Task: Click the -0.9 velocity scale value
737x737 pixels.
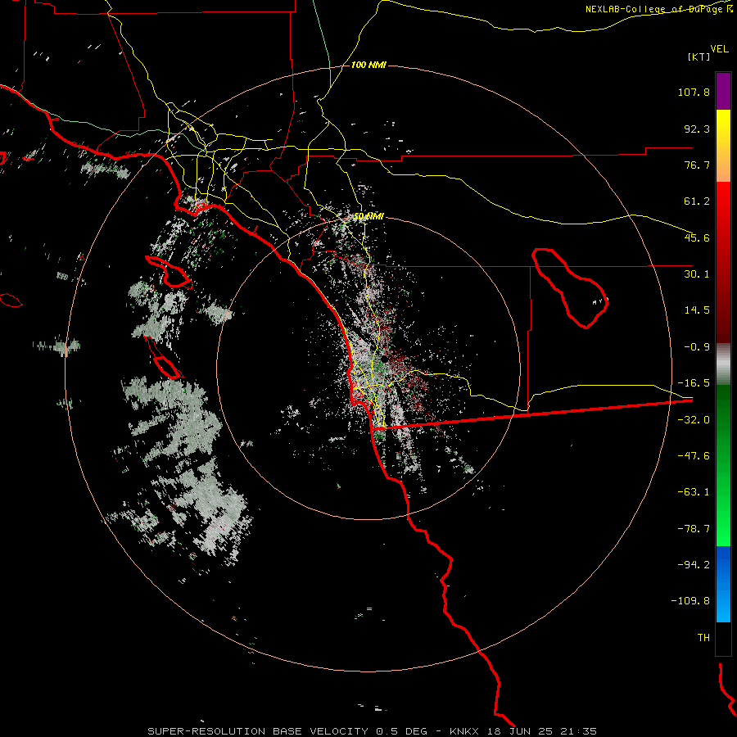Action: coord(697,347)
